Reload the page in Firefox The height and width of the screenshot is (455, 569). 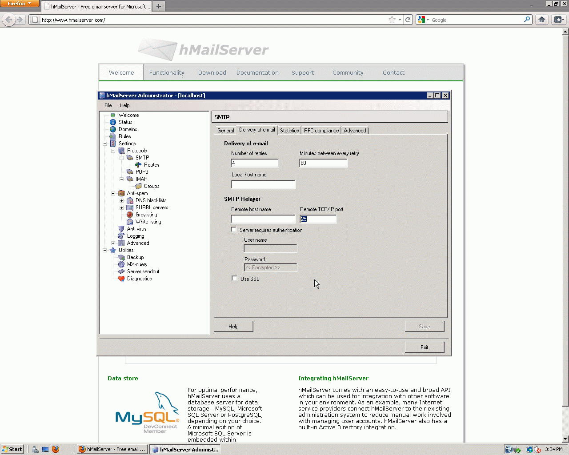point(408,20)
